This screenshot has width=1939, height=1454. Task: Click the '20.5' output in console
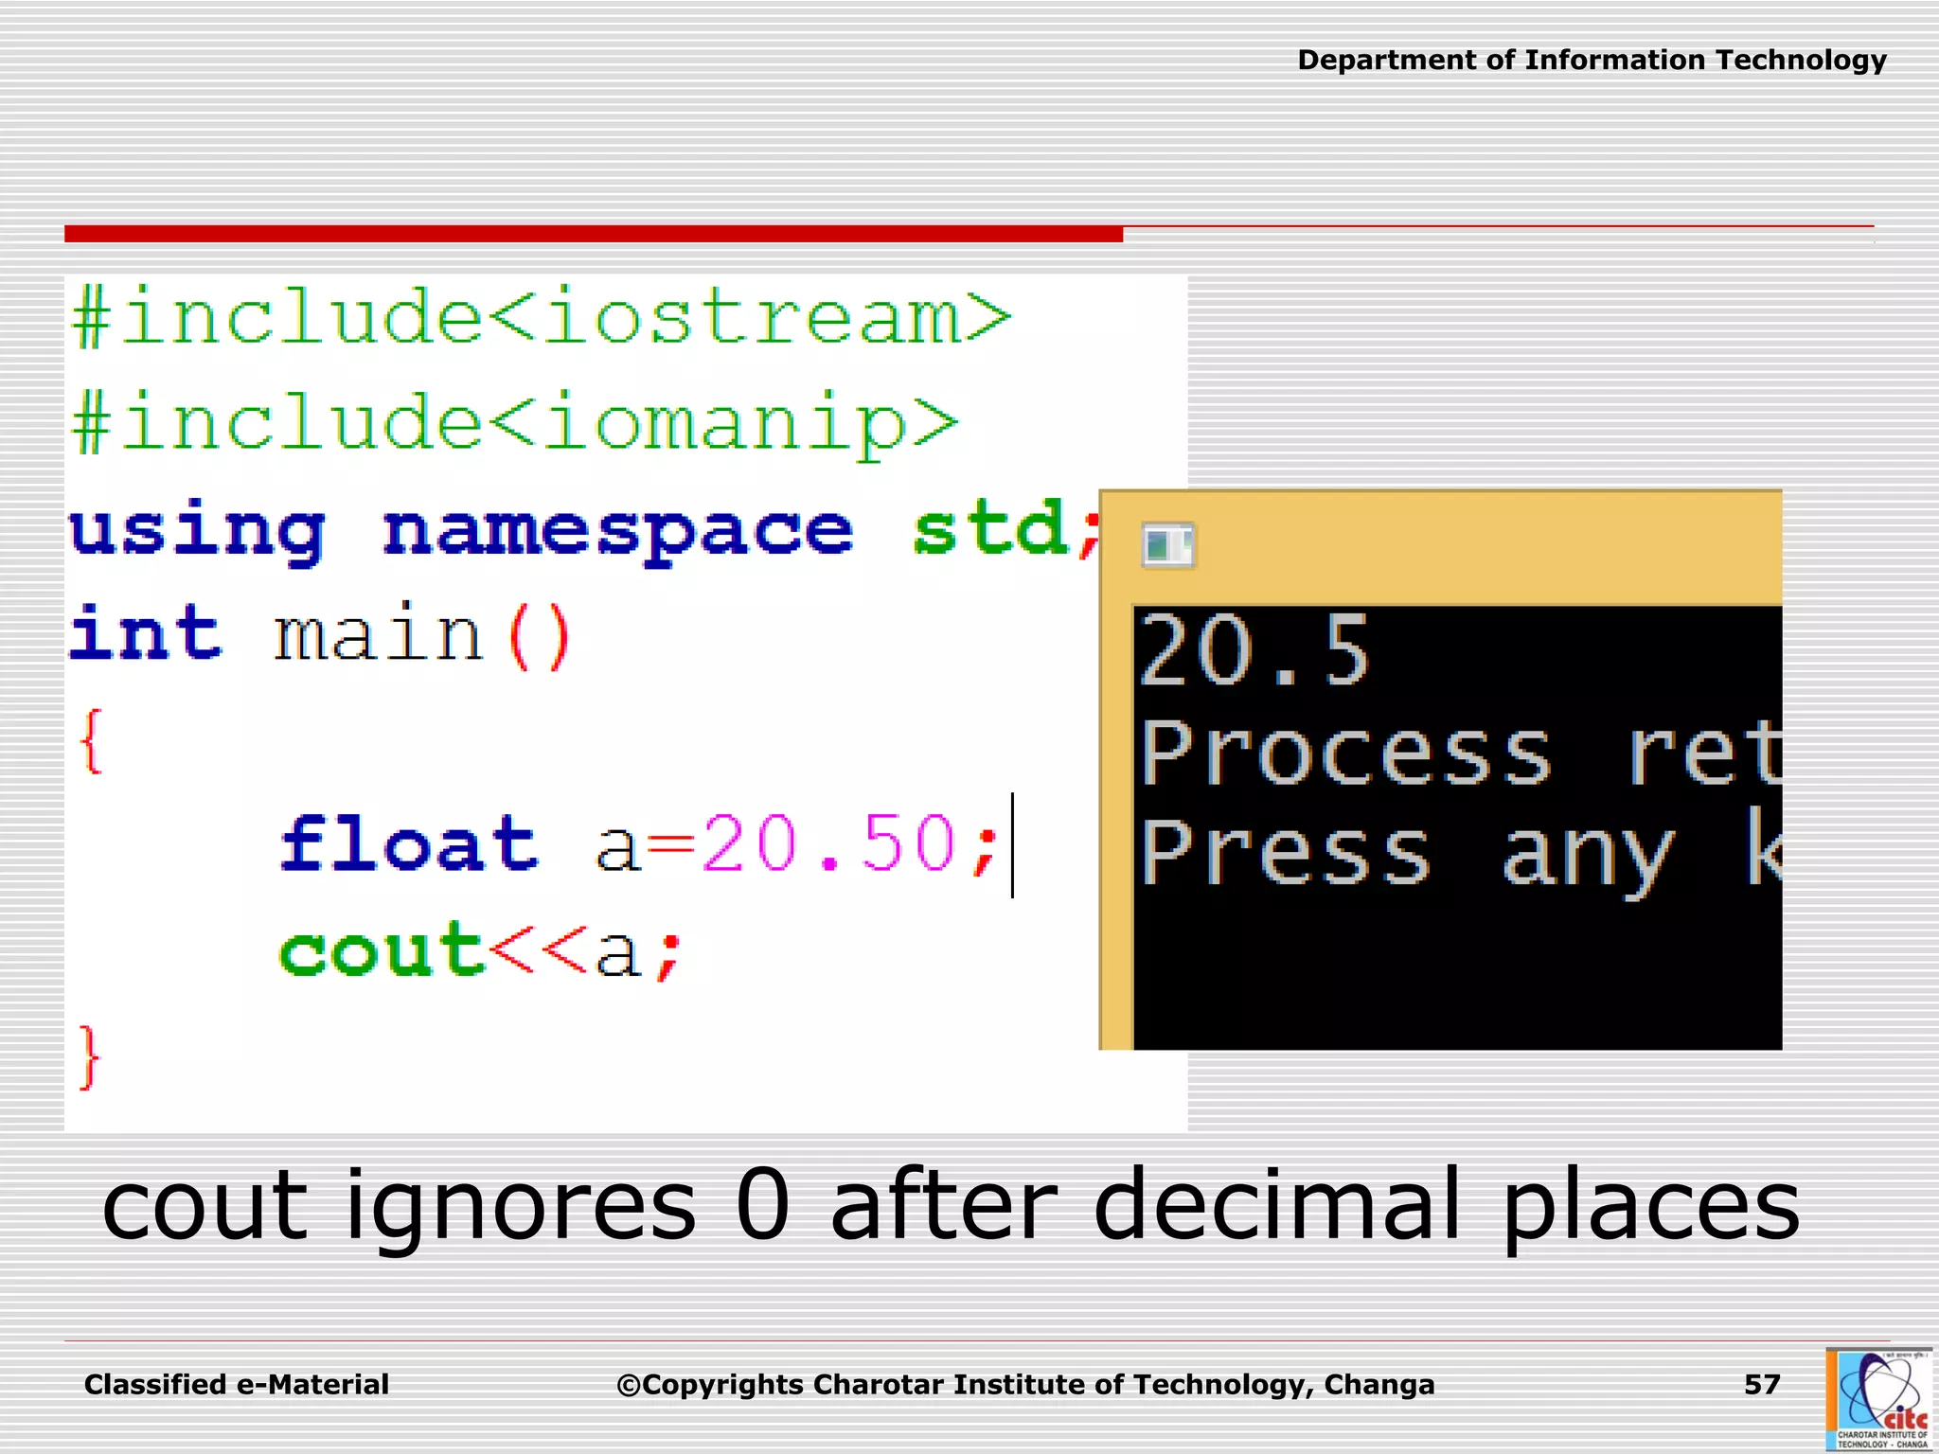[x=1254, y=650]
